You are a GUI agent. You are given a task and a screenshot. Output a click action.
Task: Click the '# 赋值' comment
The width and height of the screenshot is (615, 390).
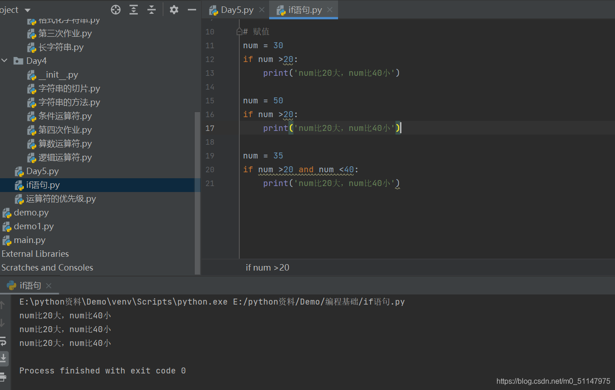(256, 32)
